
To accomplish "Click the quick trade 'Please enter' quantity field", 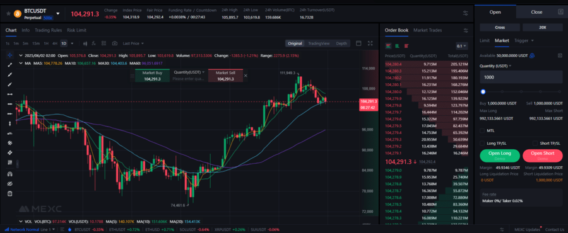I will coord(189,78).
